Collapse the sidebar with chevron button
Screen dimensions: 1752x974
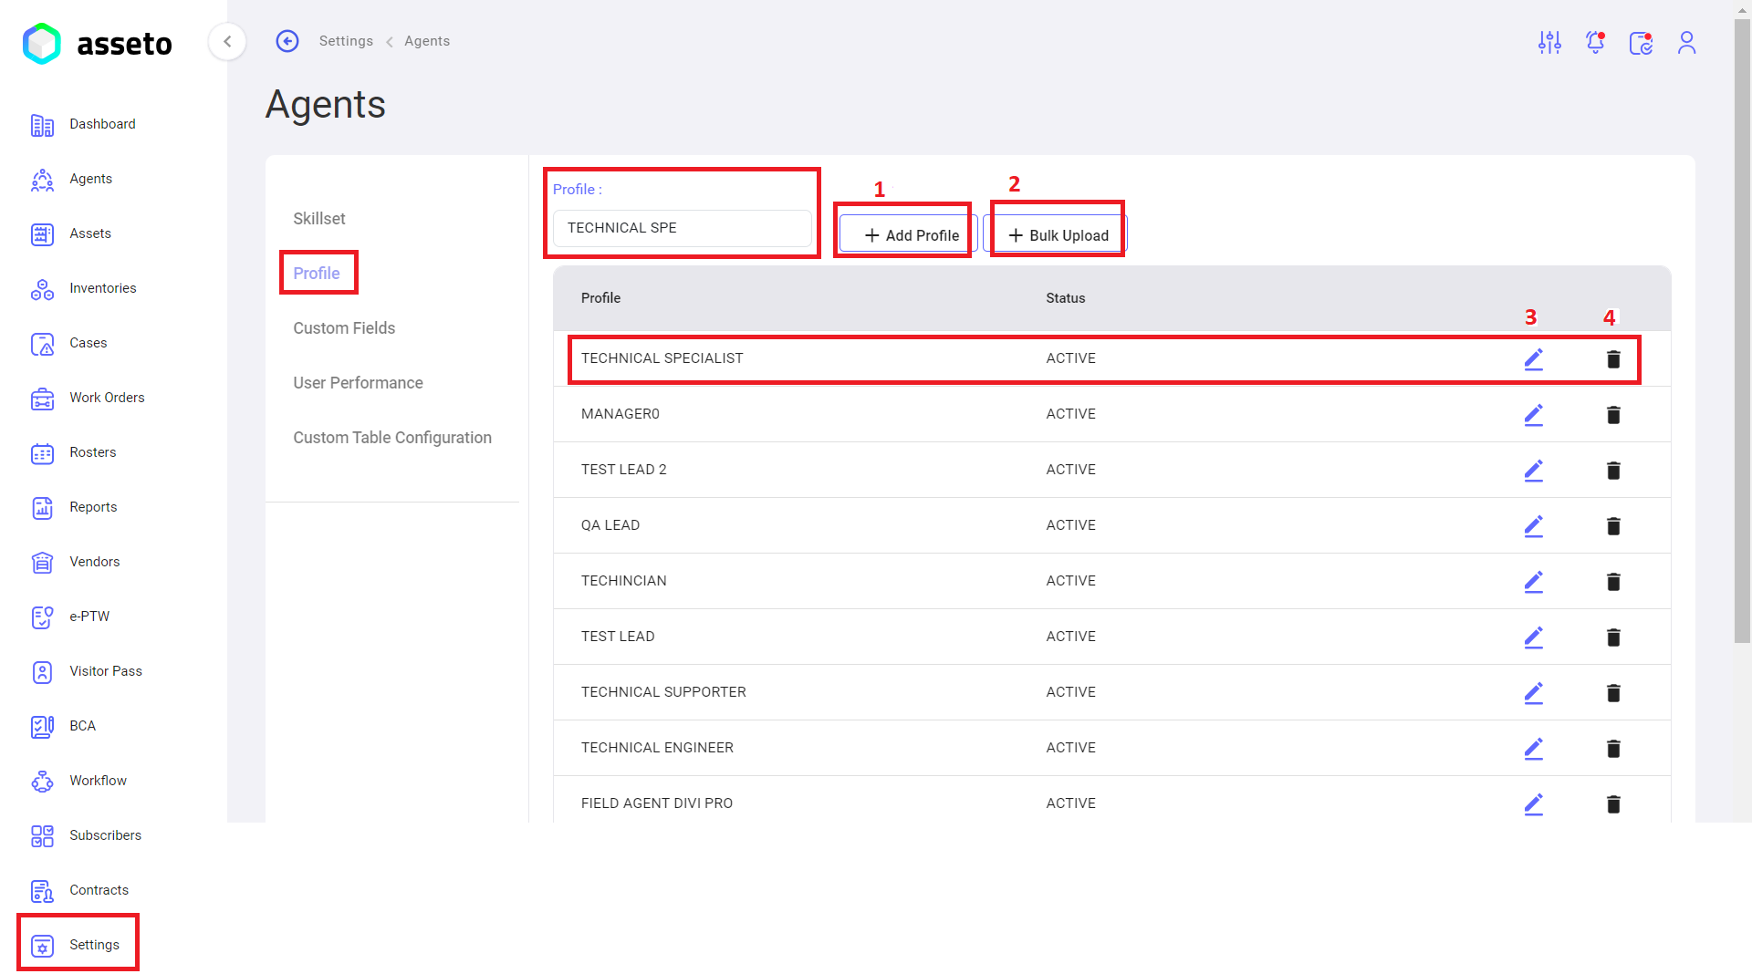coord(227,41)
